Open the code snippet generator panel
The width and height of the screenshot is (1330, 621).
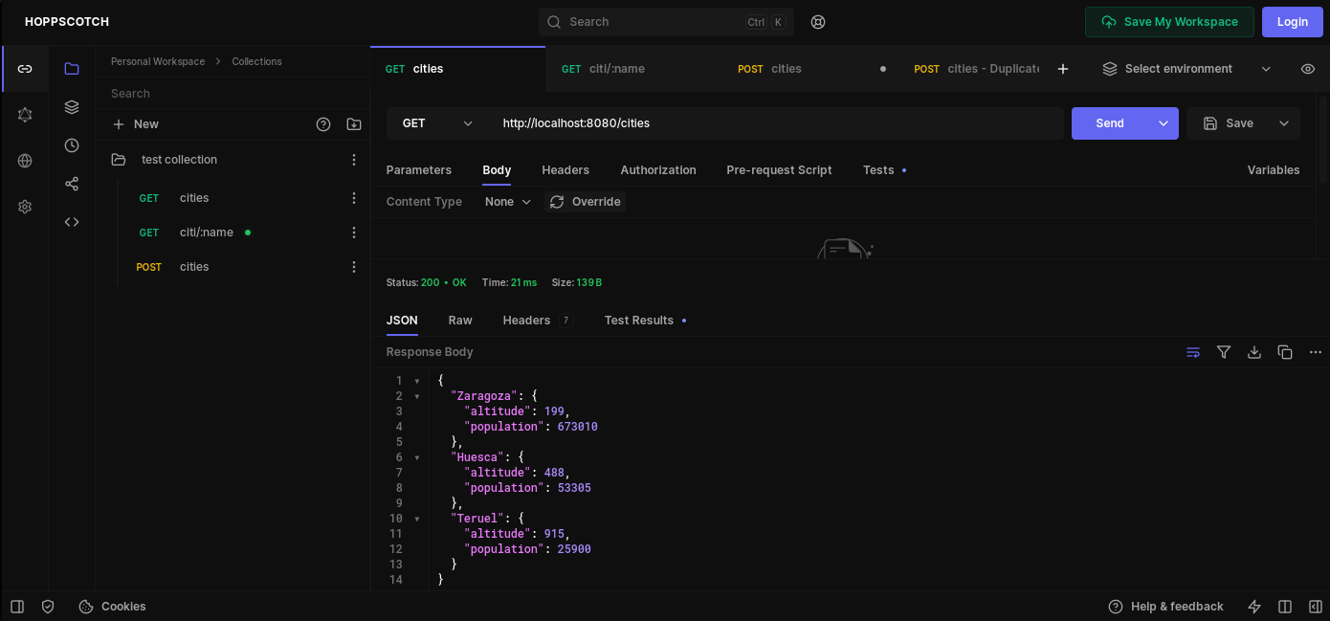click(x=72, y=222)
